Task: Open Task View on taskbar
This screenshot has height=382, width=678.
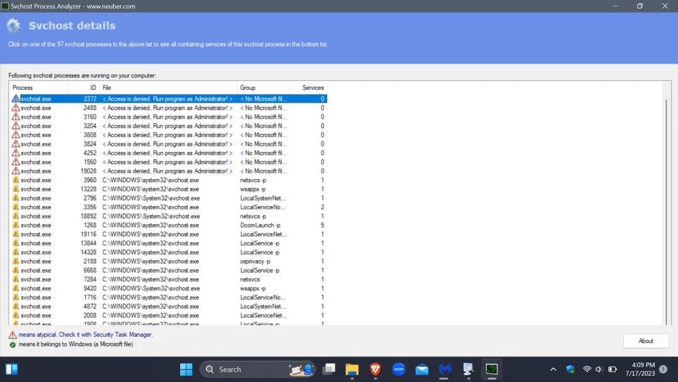Action: coord(329,369)
